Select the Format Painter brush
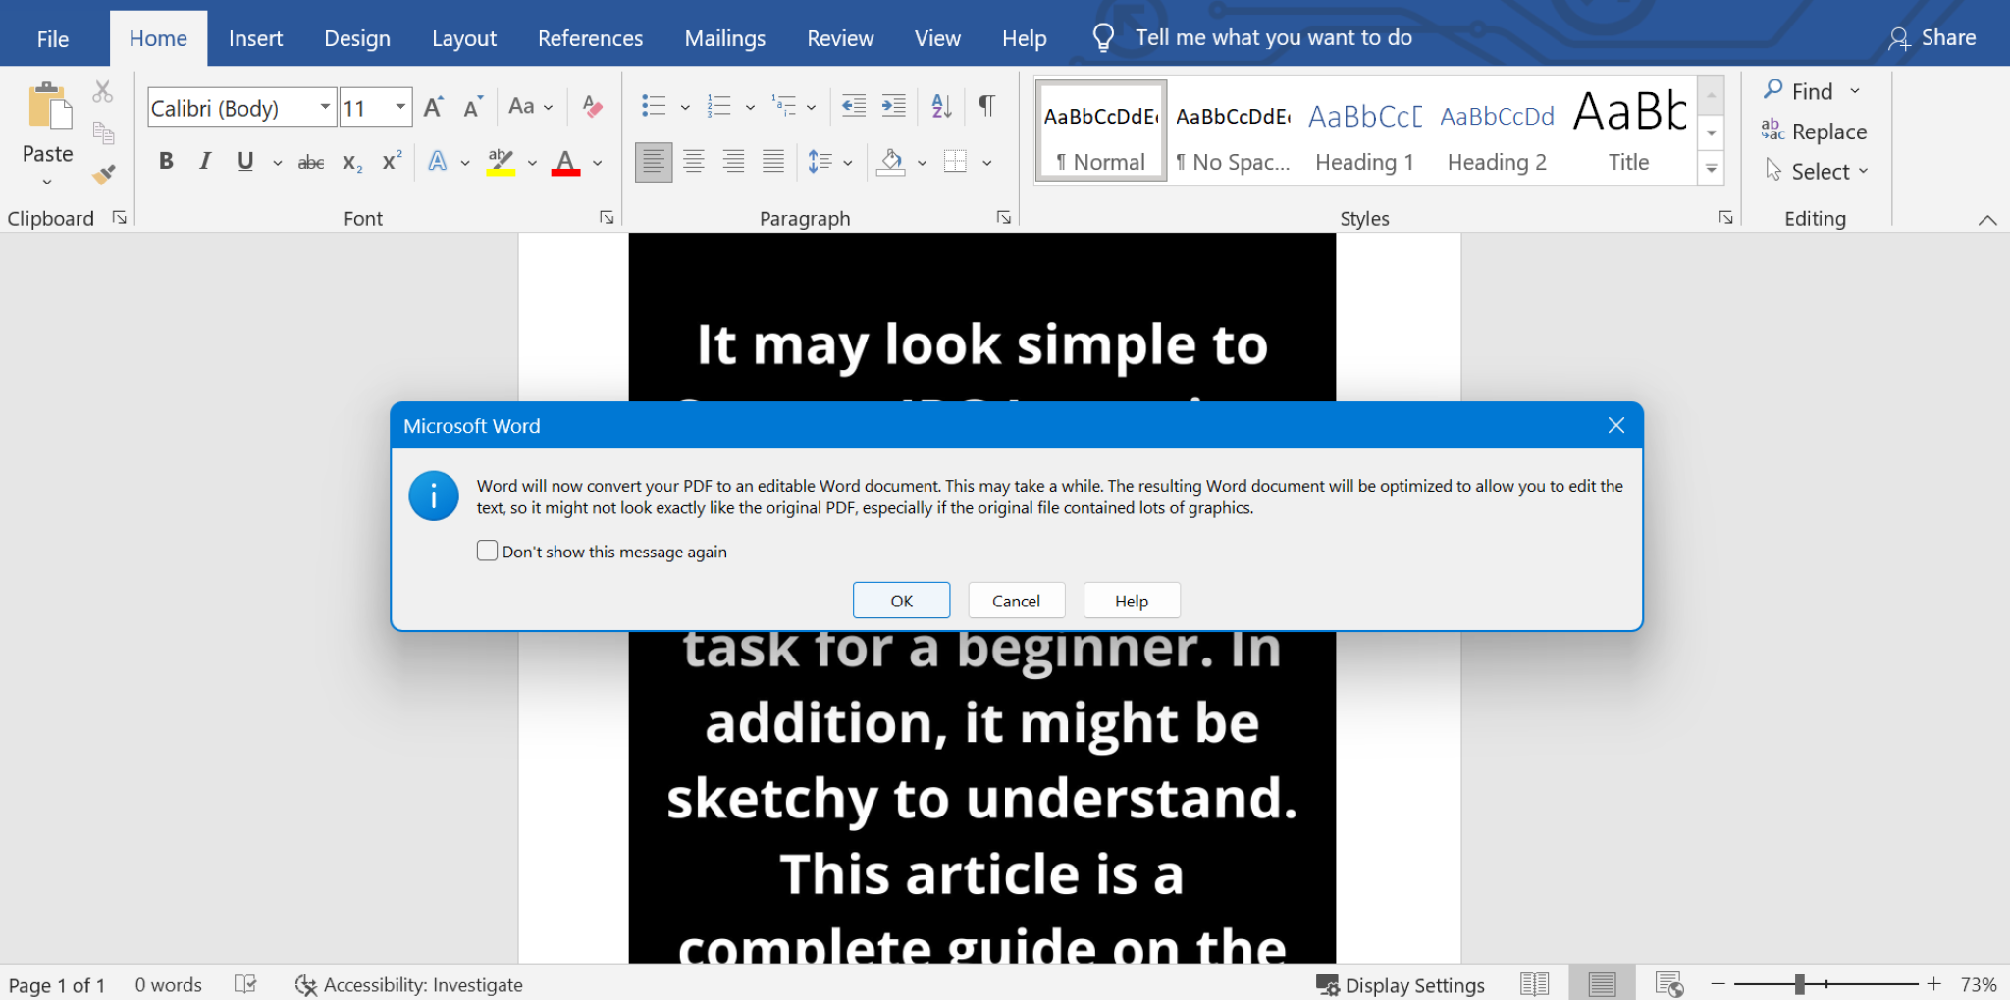2010x1000 pixels. pos(103,175)
